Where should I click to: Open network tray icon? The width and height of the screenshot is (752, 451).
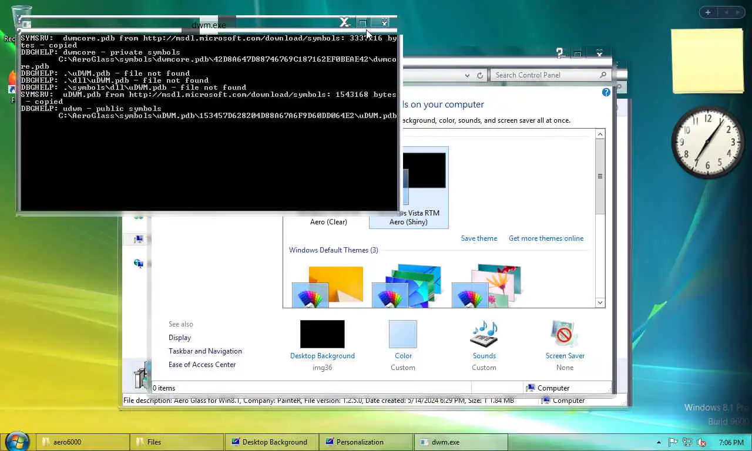coord(687,442)
